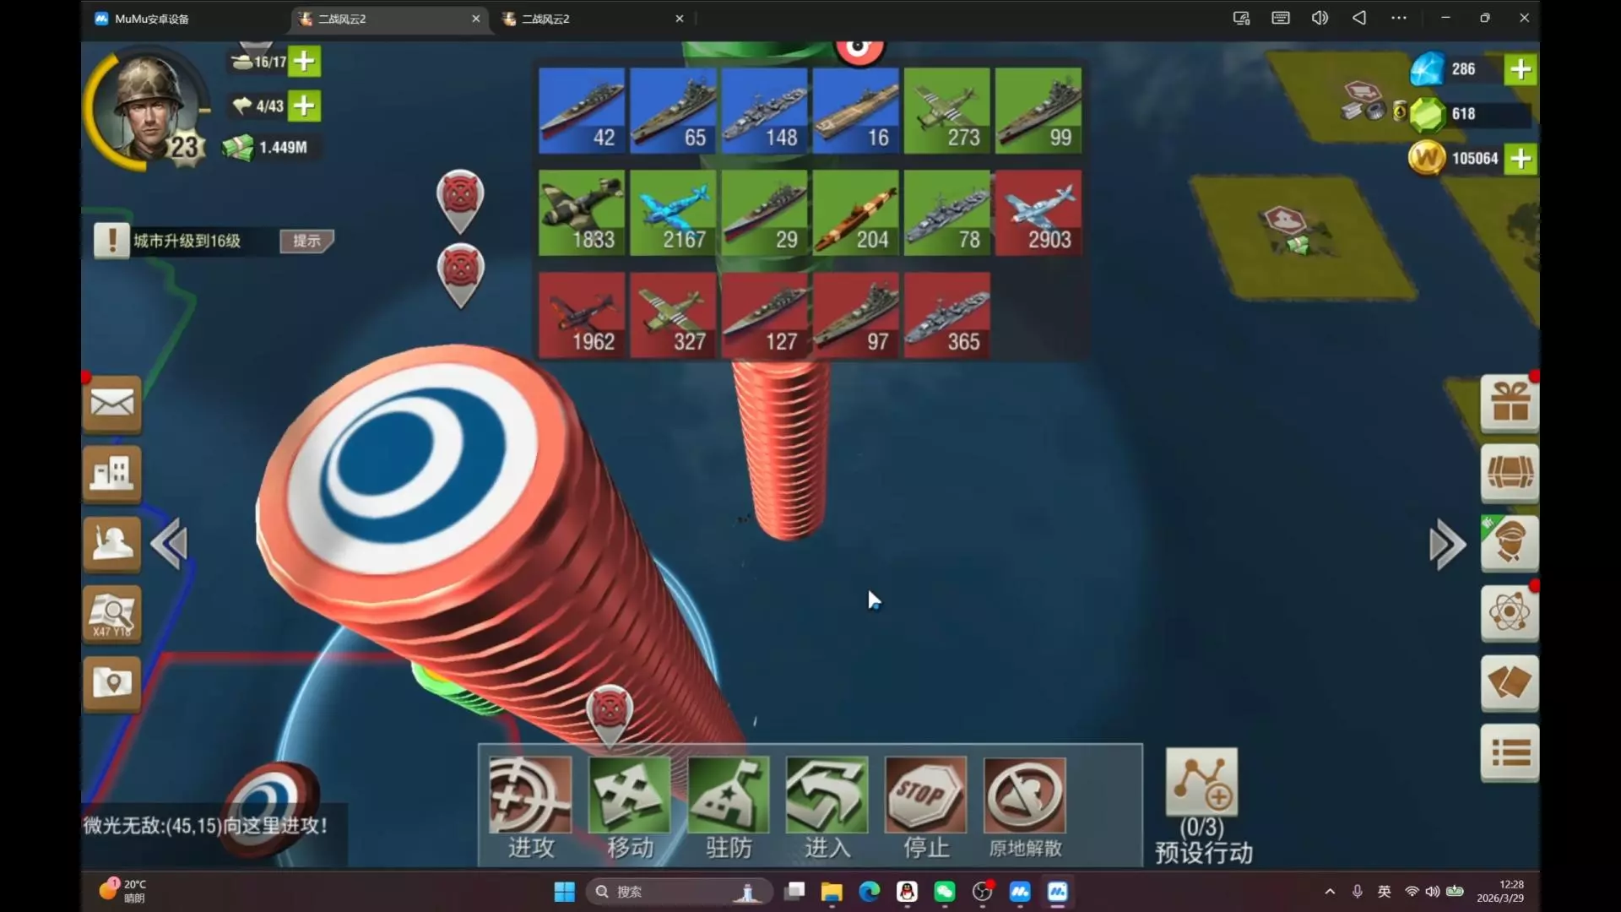Viewport: 1621px width, 912px height.
Task: Expand the right side panel arrows
Action: point(1447,545)
